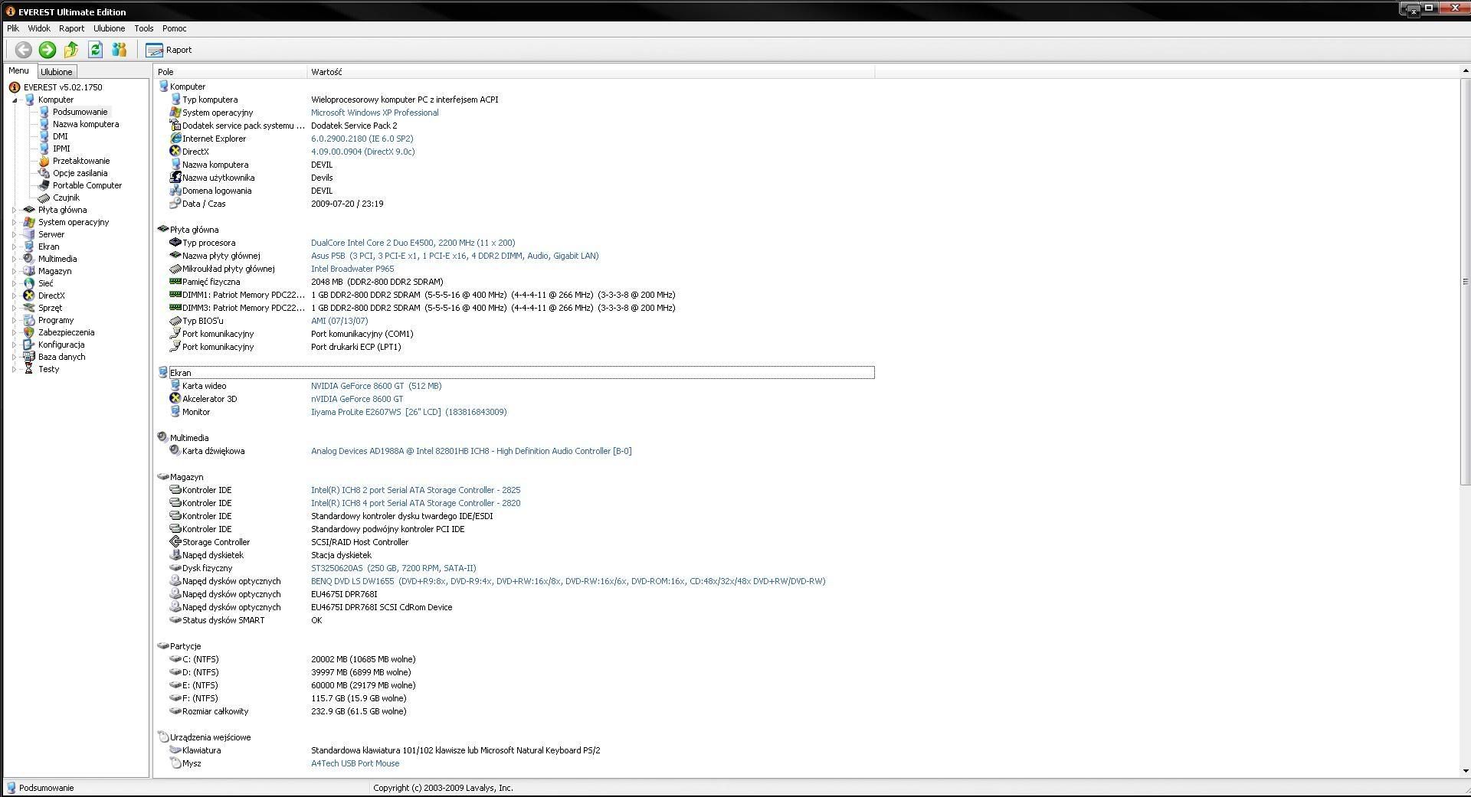Click the grey Back navigation arrow
Screen dimensions: 1471x797
[23, 50]
